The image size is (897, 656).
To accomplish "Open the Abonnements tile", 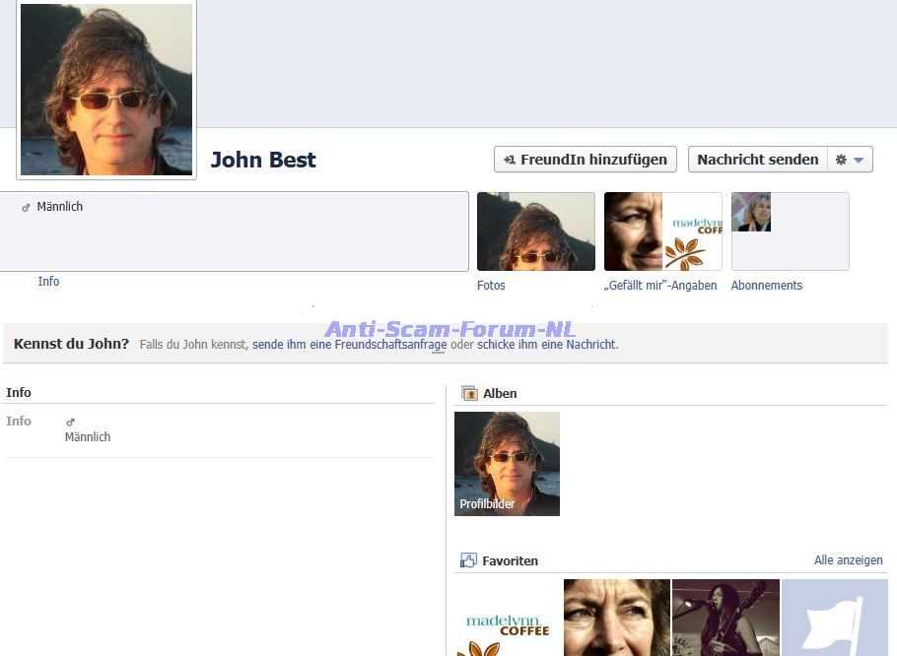I will click(790, 231).
